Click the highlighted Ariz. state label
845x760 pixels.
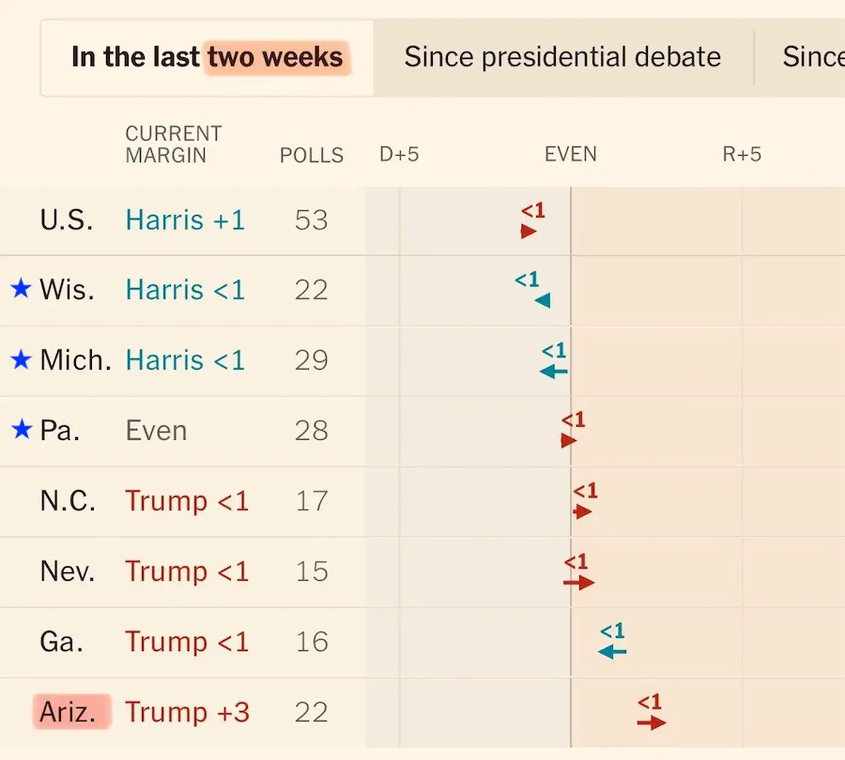point(68,712)
